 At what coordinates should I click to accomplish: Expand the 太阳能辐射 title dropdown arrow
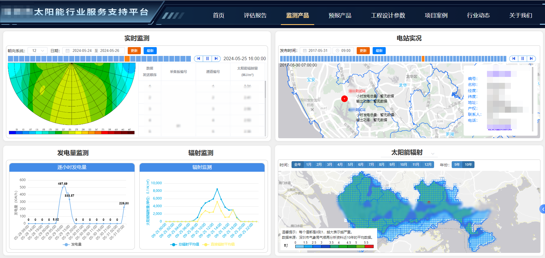(433, 154)
